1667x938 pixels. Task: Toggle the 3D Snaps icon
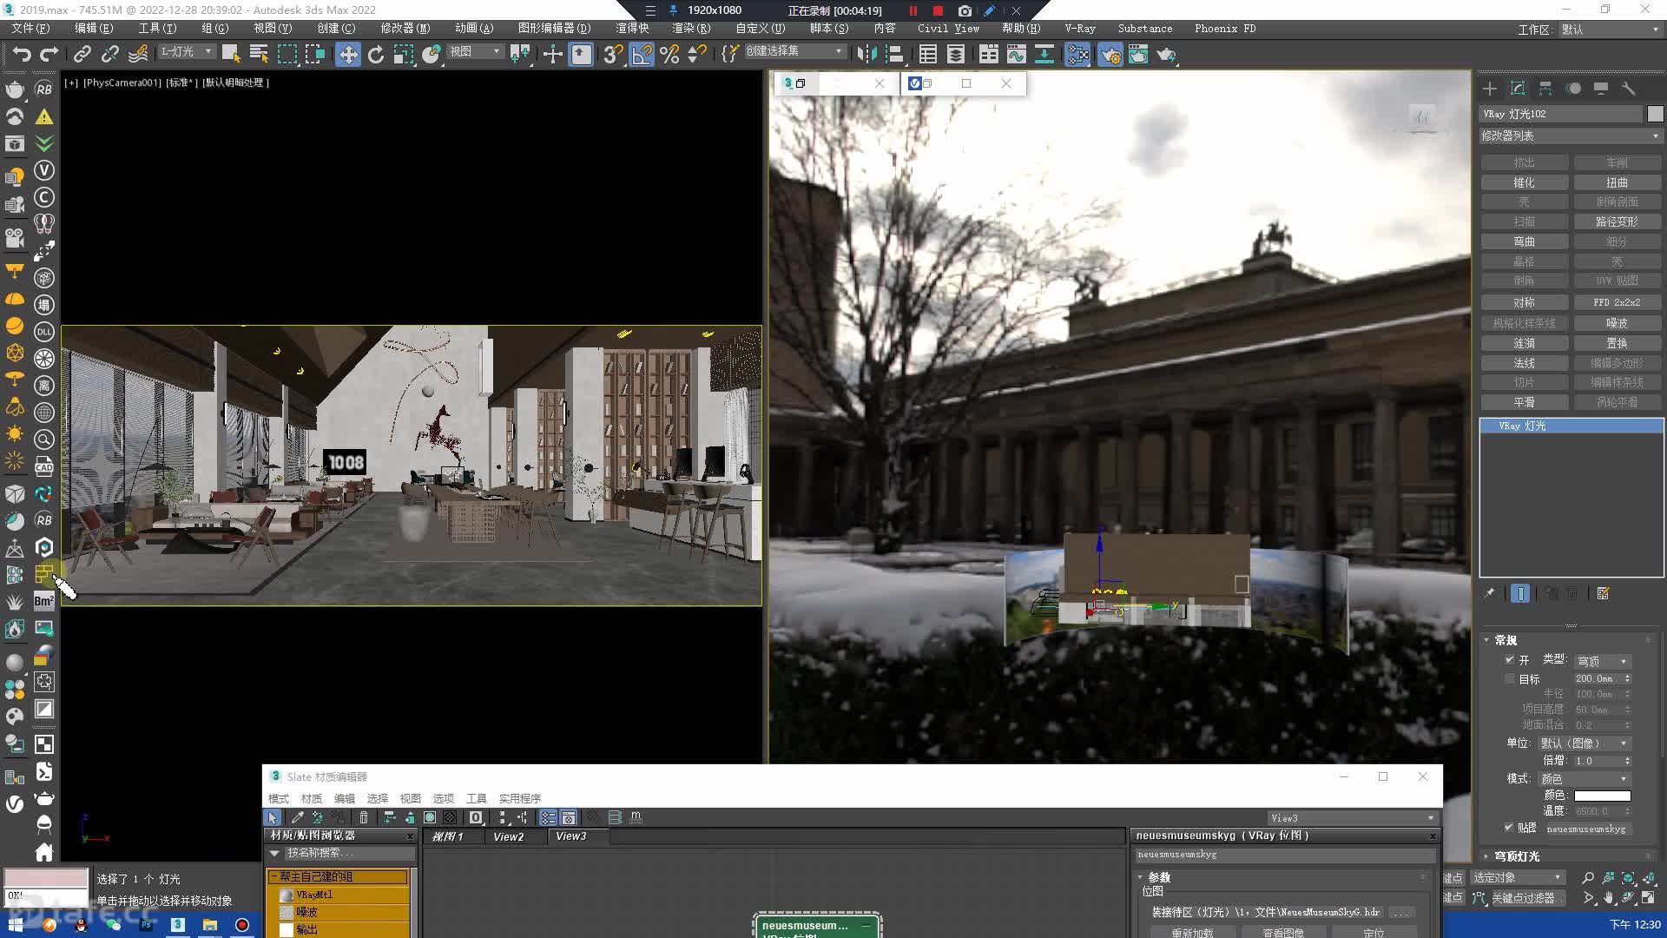(613, 55)
